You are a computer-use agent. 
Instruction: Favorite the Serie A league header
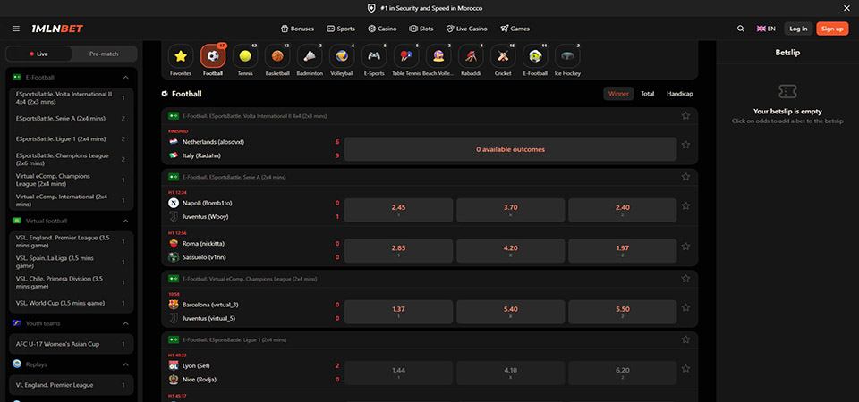click(685, 177)
